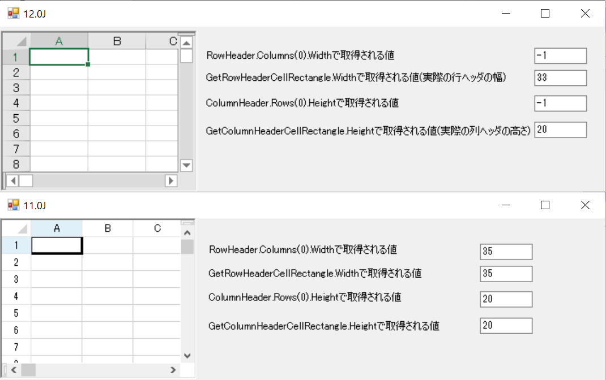Click scroll left arrow in 12.0J spreadsheet
This screenshot has width=606, height=380.
[13, 180]
